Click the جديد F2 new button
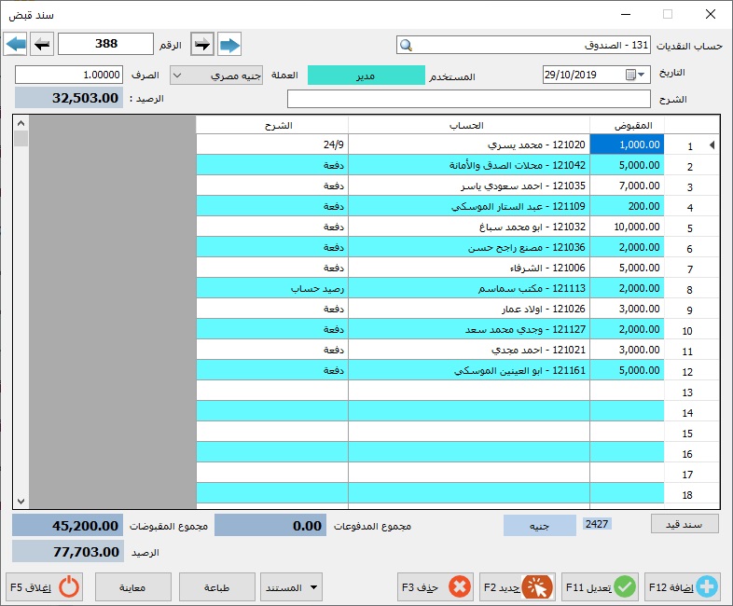The height and width of the screenshot is (606, 733). [x=518, y=586]
